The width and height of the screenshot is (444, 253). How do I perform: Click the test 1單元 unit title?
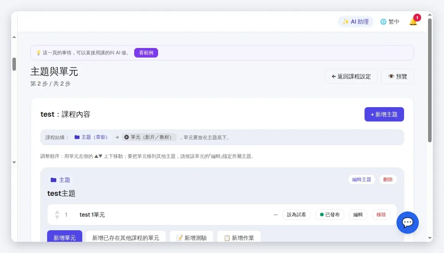point(92,215)
